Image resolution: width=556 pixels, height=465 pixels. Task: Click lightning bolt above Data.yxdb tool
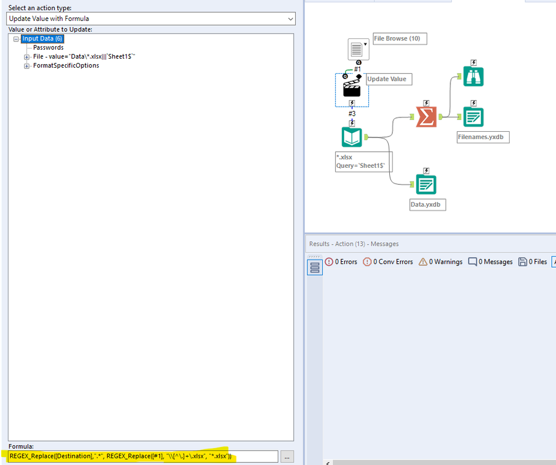pos(426,171)
